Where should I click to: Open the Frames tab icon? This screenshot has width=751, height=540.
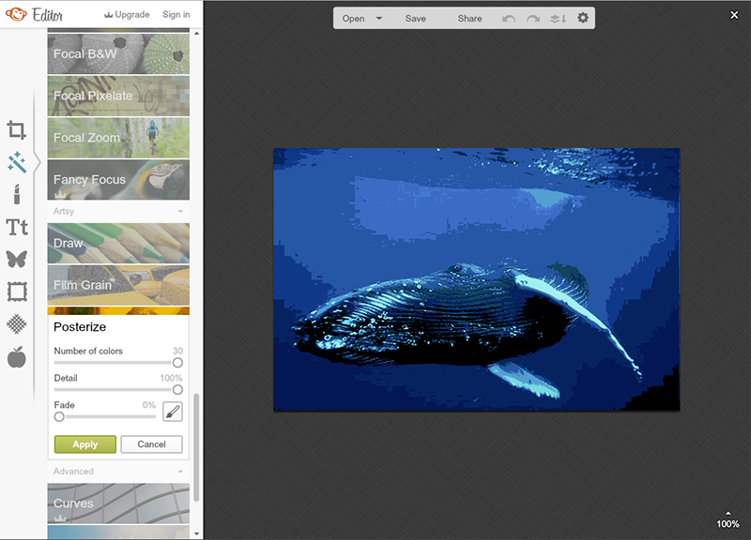click(17, 292)
